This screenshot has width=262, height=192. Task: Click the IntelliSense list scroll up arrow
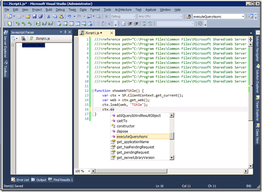171,115
